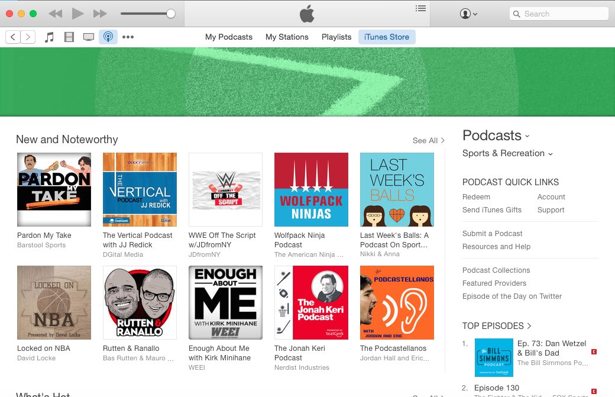Open Episode of the Day on Twitter

[512, 296]
